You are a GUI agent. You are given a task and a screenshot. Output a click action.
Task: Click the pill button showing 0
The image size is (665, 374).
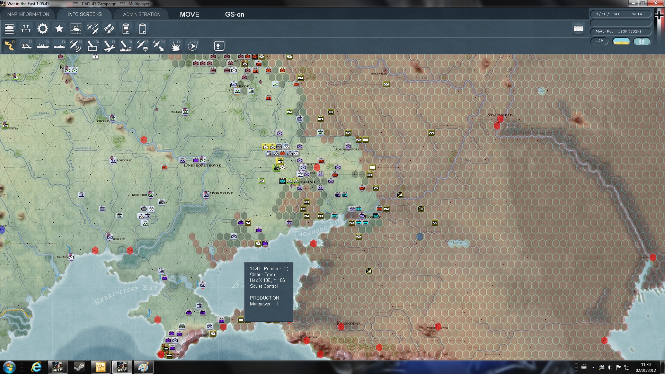pos(642,42)
